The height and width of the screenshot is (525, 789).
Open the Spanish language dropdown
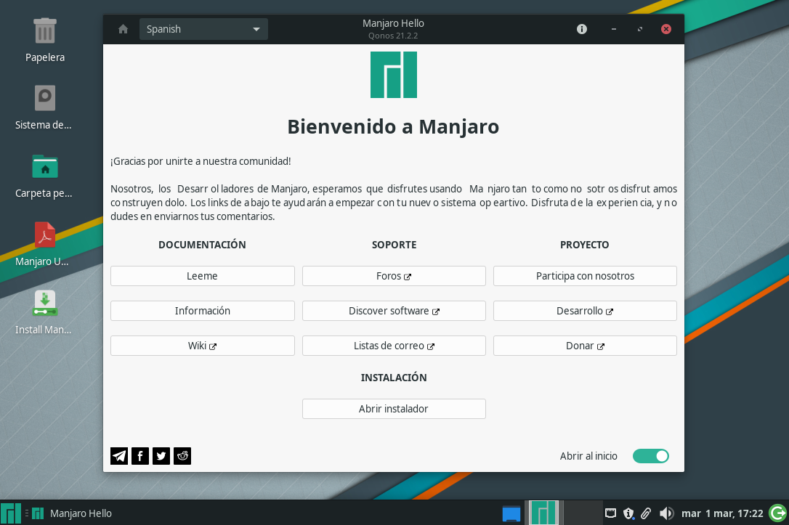(x=203, y=29)
